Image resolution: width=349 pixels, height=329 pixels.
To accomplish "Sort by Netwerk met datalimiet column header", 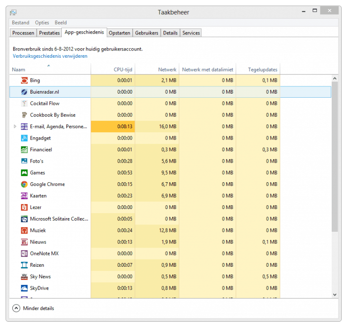I will (207, 70).
